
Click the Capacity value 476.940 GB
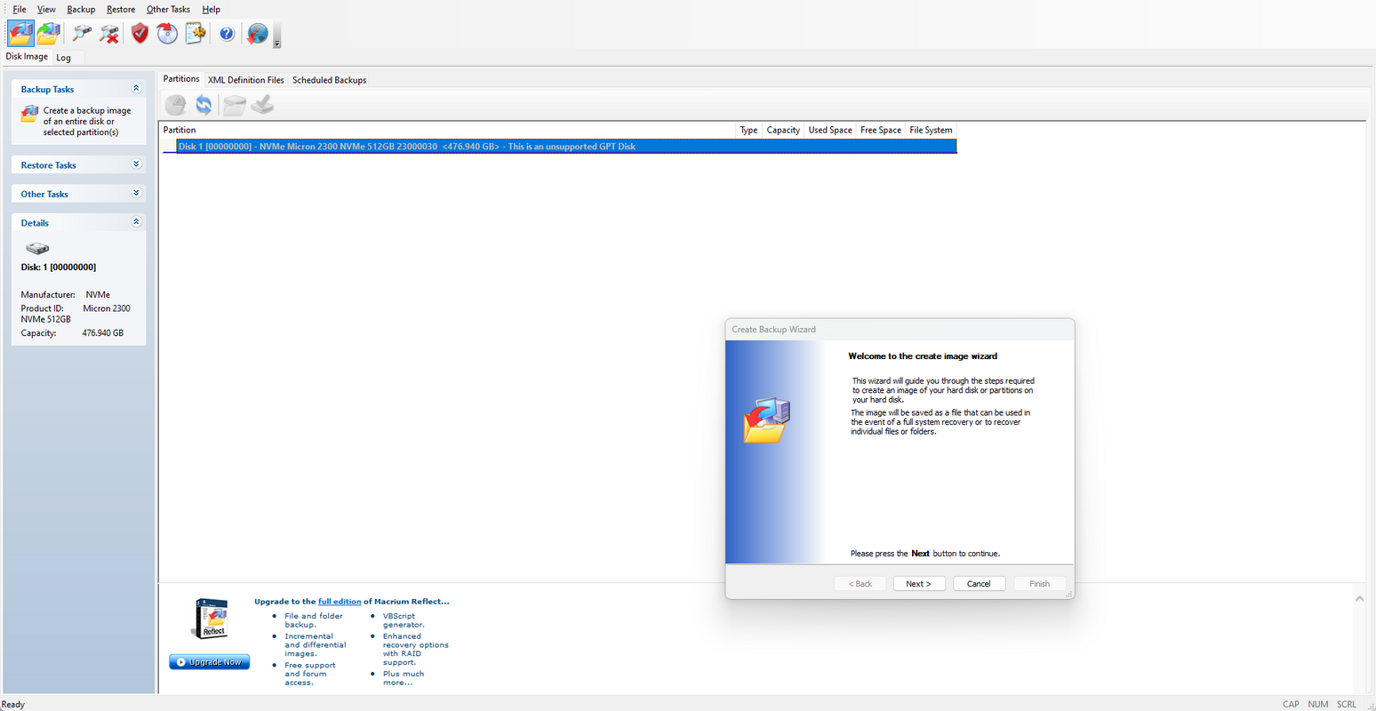(x=103, y=333)
